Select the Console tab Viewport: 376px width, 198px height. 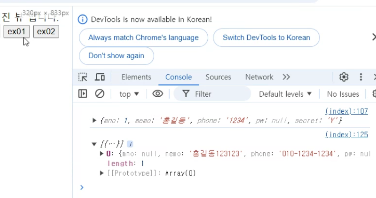pyautogui.click(x=179, y=77)
